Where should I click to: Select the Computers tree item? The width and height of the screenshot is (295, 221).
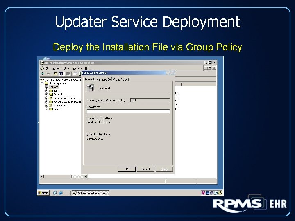(60, 95)
